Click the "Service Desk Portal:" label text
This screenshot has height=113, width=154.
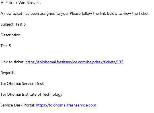tap(18, 105)
